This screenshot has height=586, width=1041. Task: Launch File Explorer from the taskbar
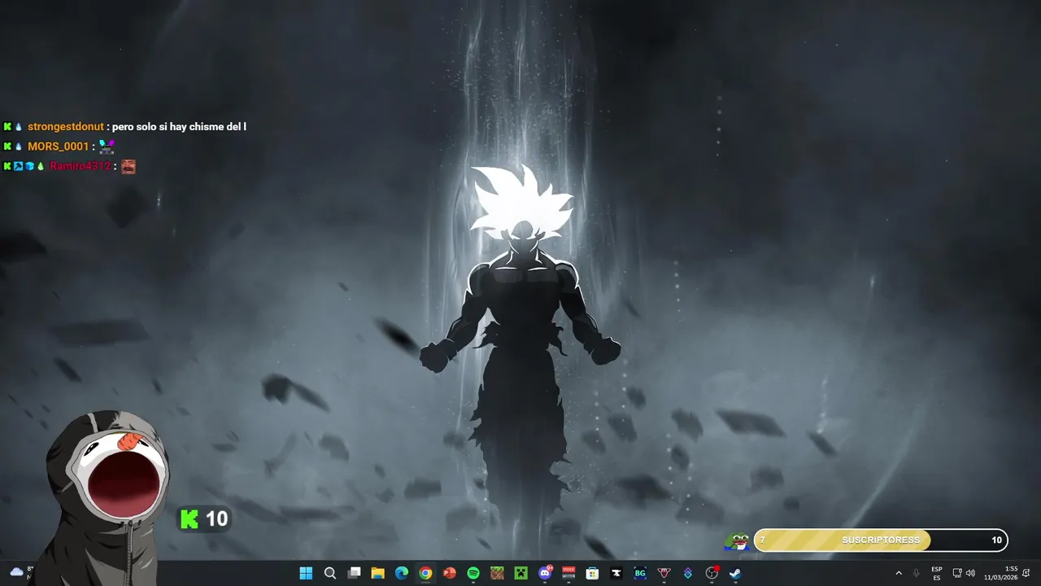tap(377, 573)
